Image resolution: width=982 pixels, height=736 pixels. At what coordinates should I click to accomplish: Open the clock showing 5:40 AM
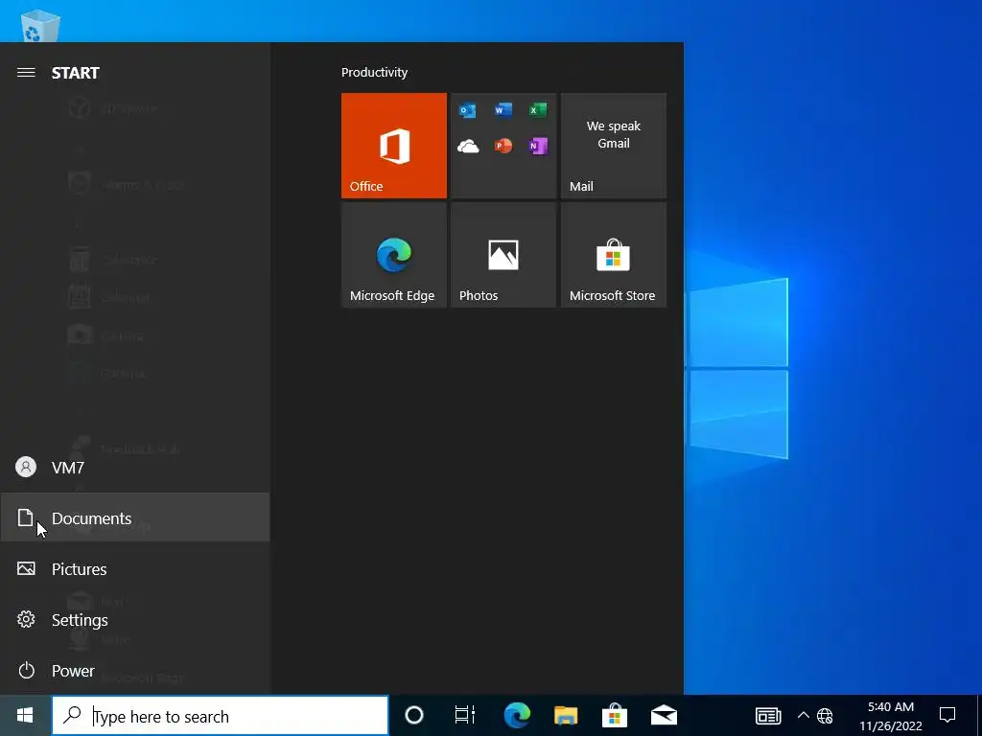pyautogui.click(x=891, y=716)
